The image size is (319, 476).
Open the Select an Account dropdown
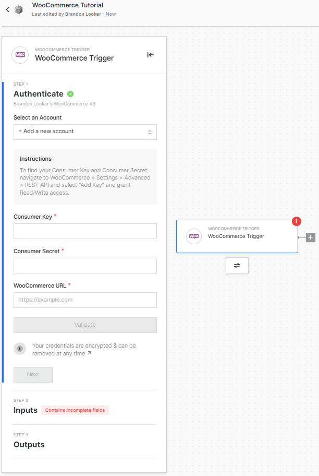pyautogui.click(x=85, y=132)
